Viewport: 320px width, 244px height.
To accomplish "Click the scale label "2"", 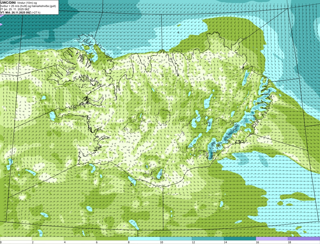I will click(x=33, y=242).
